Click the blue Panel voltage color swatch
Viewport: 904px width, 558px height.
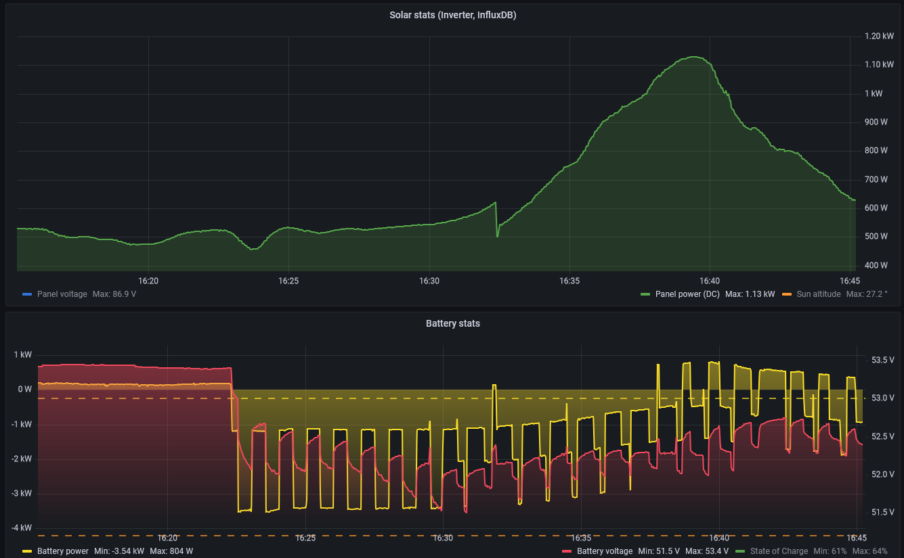[x=27, y=295]
